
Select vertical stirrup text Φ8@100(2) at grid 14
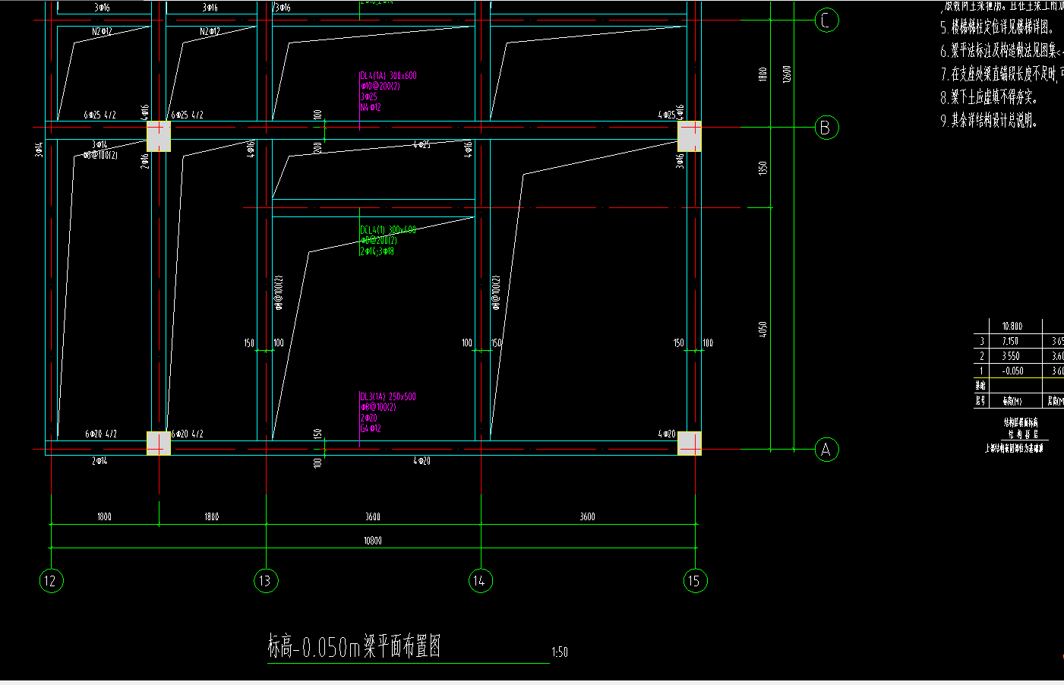495,293
